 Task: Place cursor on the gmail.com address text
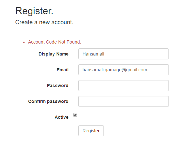(115, 70)
